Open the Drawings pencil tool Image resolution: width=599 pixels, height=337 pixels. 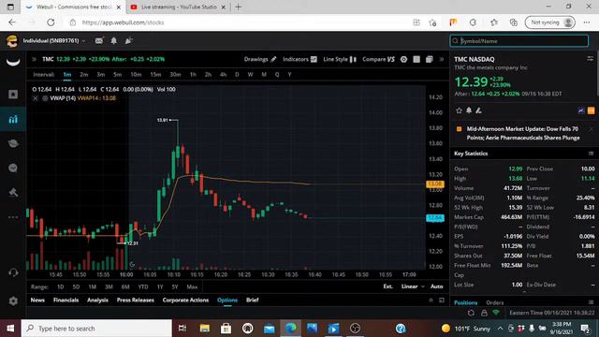coord(260,59)
